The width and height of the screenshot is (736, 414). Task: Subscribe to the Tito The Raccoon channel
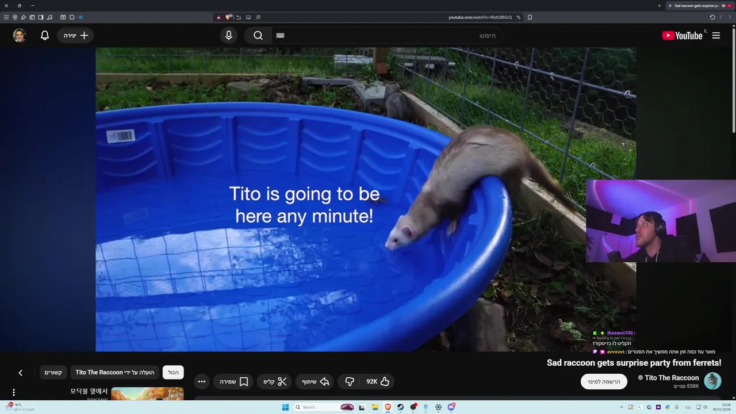(x=604, y=381)
